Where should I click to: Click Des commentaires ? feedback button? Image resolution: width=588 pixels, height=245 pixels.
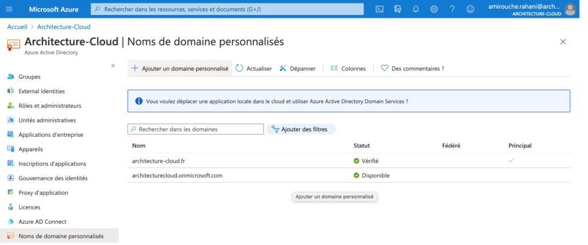412,69
